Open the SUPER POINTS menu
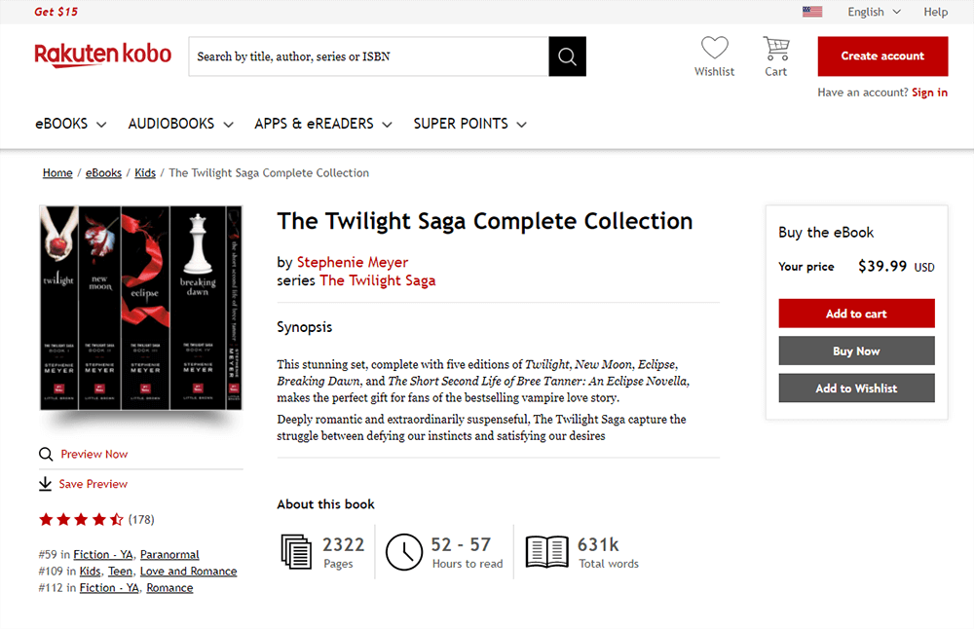 [x=469, y=124]
